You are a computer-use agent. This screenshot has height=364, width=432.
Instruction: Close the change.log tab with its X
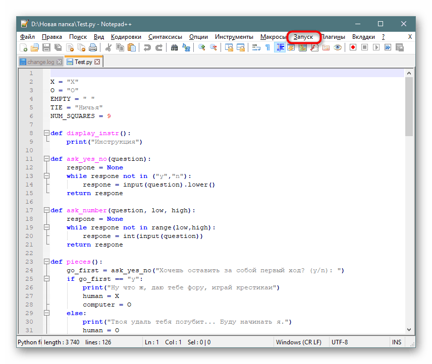(59, 62)
